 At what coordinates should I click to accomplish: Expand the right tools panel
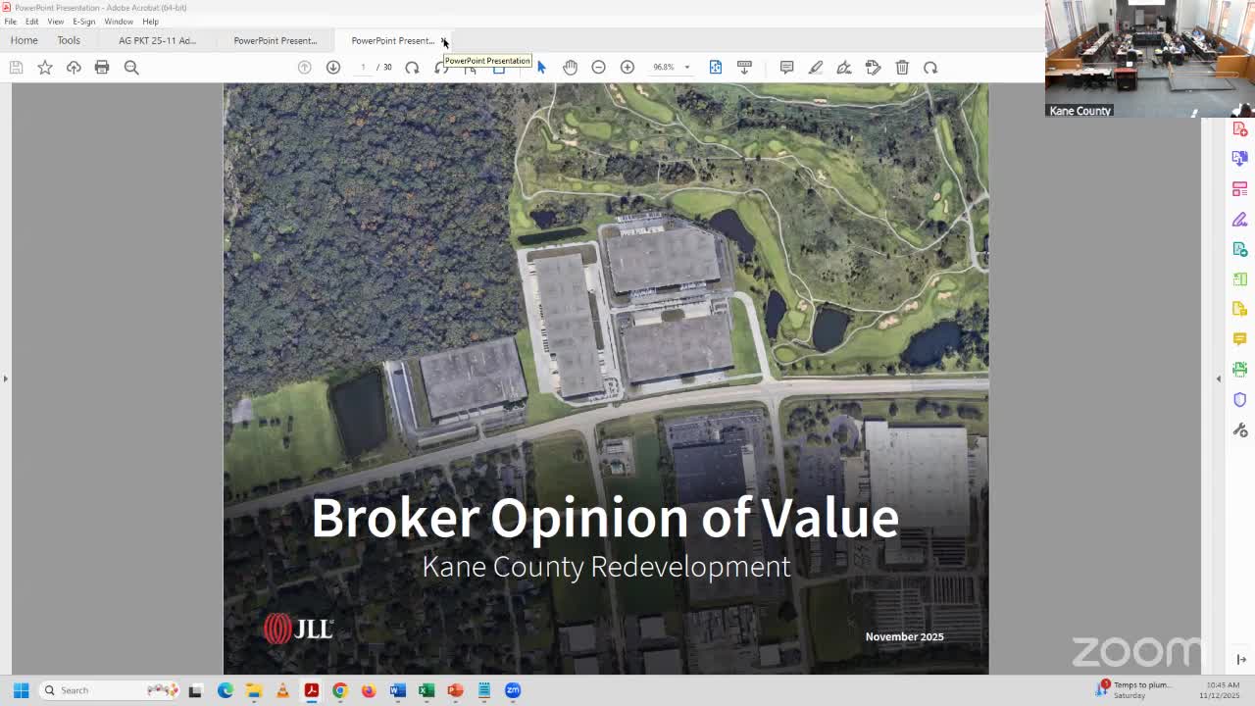(x=1219, y=378)
